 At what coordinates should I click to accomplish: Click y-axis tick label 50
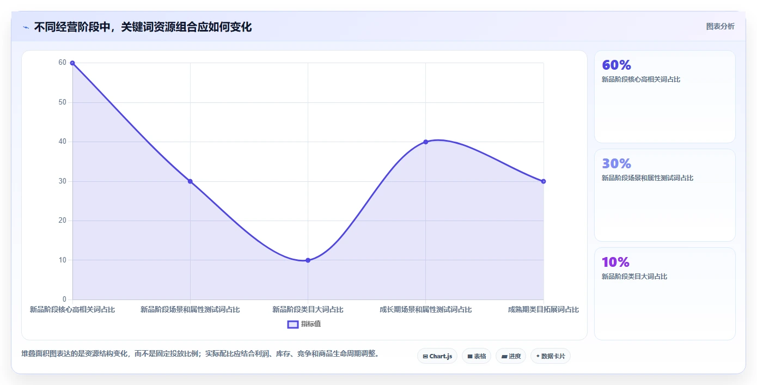(x=63, y=102)
